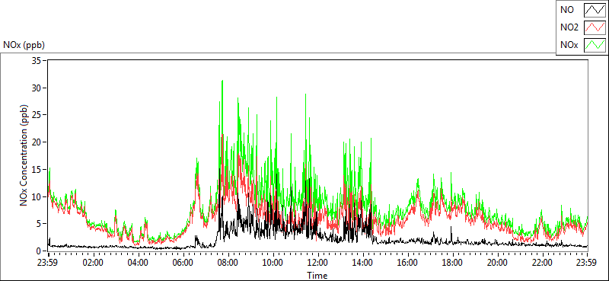Click the 30 y-axis scale marker
Screen dimensions: 609x281
pyautogui.click(x=37, y=88)
